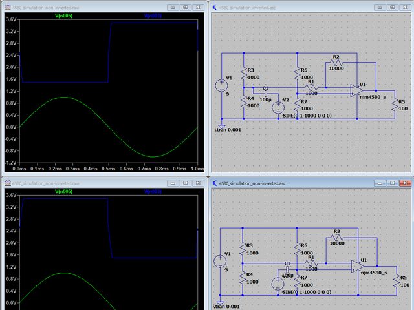Click R2's 10000 value in inverted schematic
Image resolution: width=414 pixels, height=310 pixels.
[x=336, y=68]
